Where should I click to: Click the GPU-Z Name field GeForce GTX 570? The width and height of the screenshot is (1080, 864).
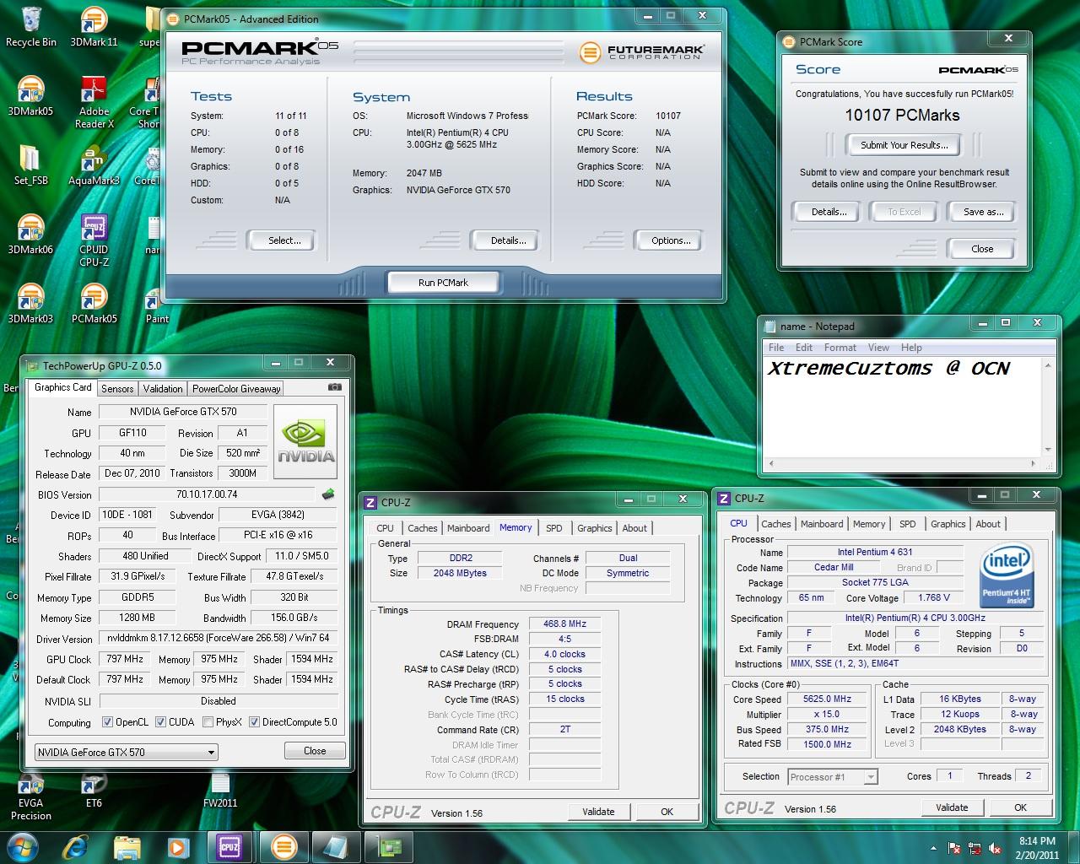click(183, 412)
